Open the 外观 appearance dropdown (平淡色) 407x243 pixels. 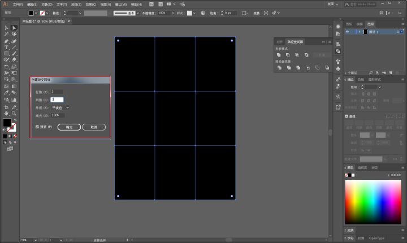(60, 107)
